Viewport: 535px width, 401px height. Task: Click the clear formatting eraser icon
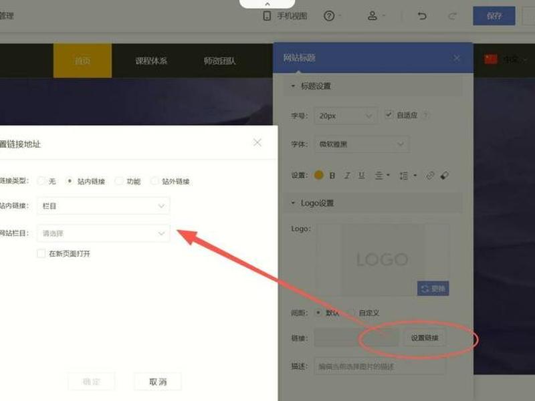444,176
